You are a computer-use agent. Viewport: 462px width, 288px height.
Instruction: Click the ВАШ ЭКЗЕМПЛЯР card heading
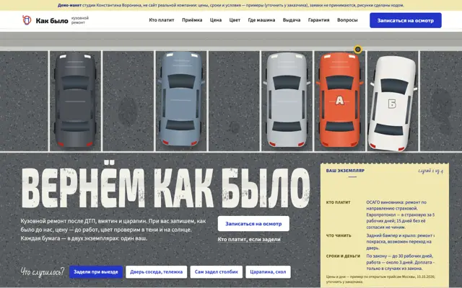tap(345, 171)
